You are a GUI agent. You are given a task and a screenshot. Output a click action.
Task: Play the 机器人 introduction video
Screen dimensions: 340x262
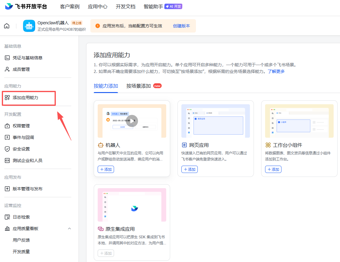pyautogui.click(x=132, y=121)
